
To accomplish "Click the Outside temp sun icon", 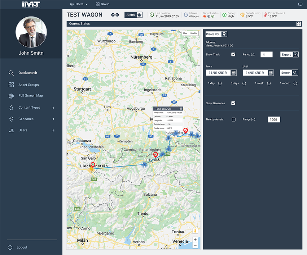I will (242, 15).
